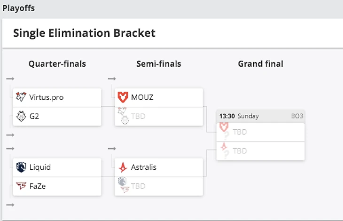The height and width of the screenshot is (221, 343).
Task: Click the Liquid team logo icon
Action: (21, 167)
